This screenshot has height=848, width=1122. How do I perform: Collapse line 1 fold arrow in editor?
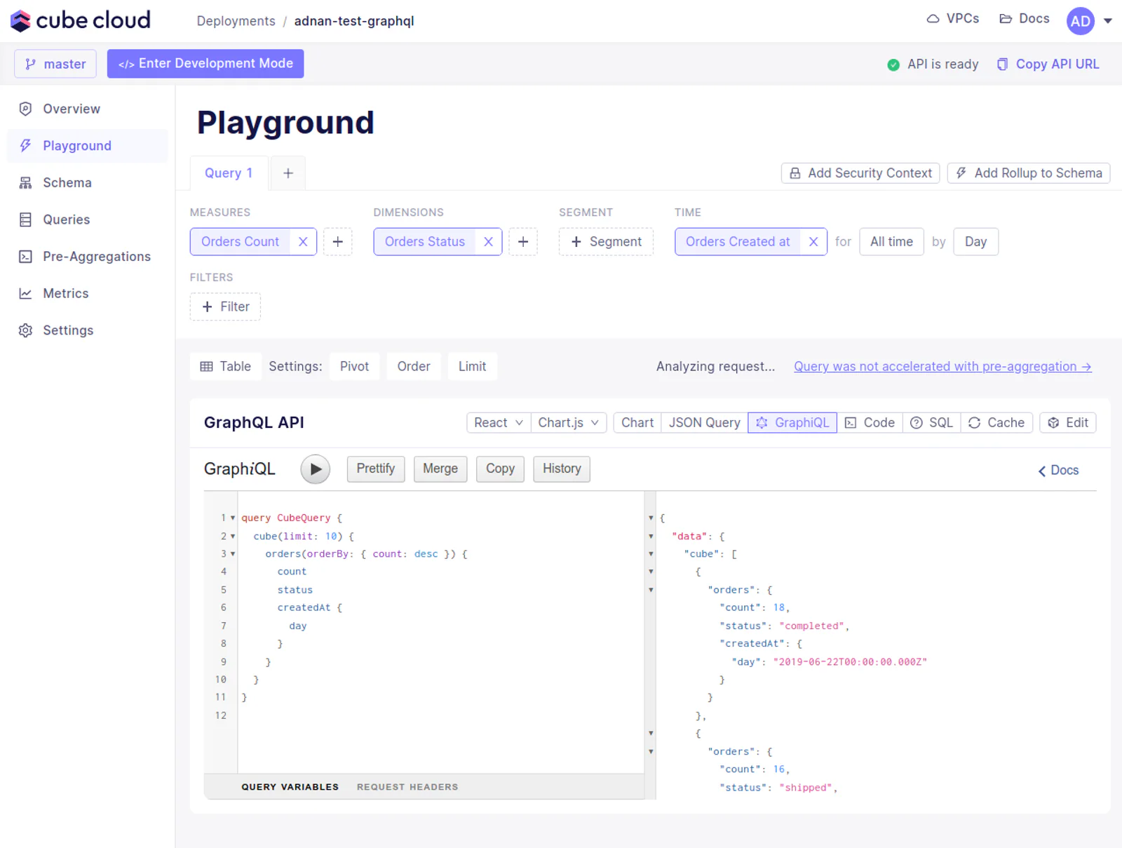click(233, 518)
